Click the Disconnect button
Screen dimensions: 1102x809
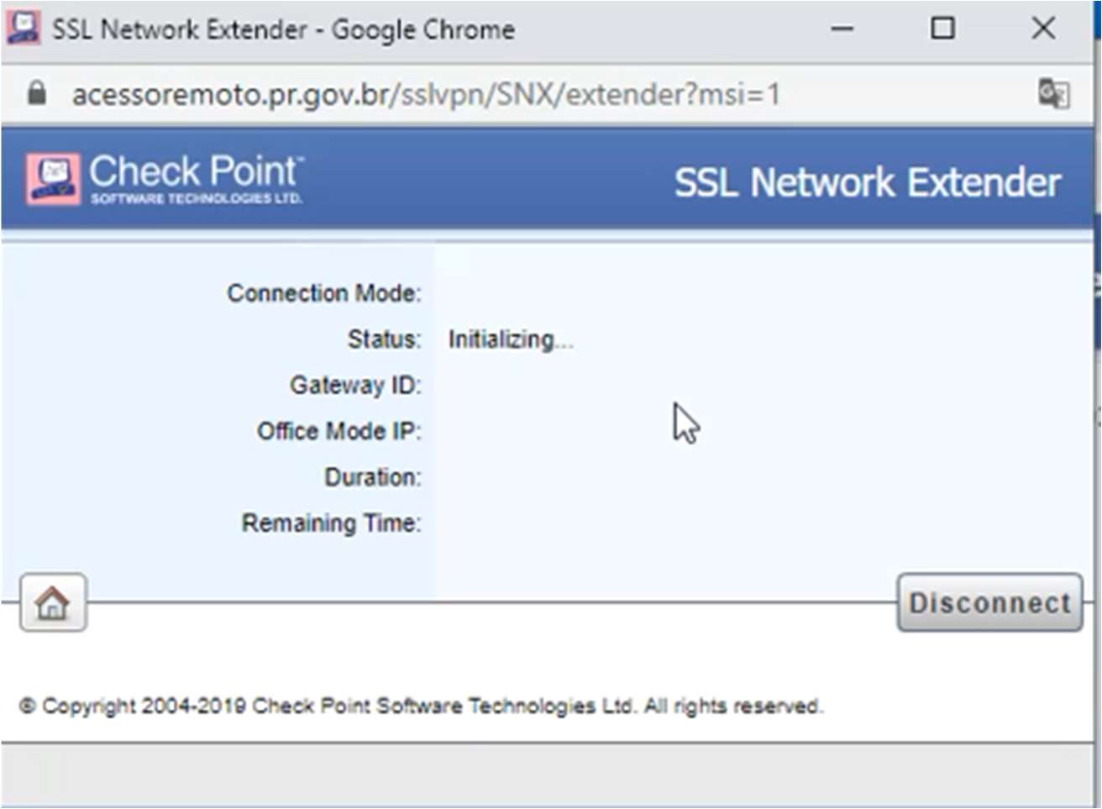pos(989,602)
